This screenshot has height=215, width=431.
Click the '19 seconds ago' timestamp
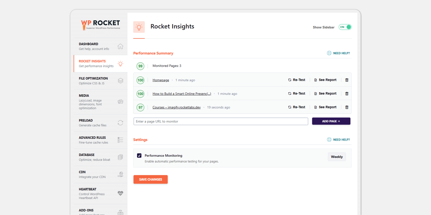(x=218, y=107)
